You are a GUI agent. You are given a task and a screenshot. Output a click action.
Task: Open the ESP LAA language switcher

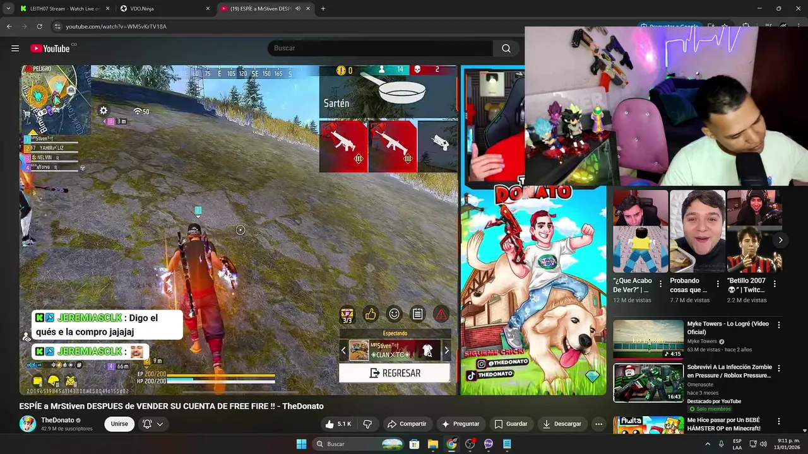[737, 444]
